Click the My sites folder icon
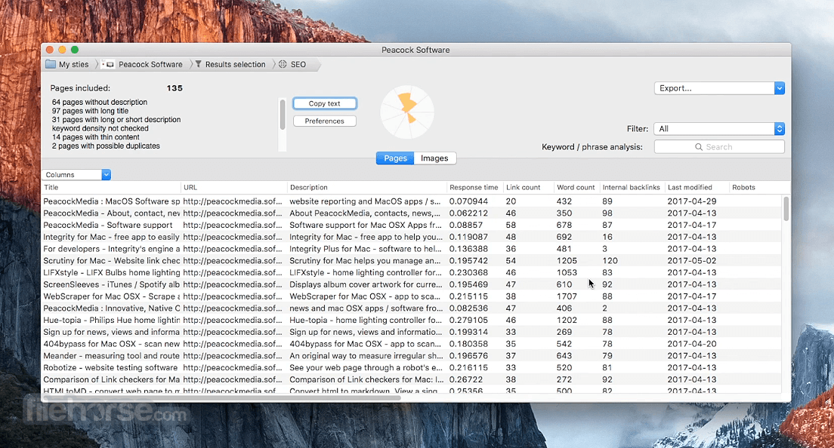This screenshot has width=834, height=448. [x=51, y=64]
